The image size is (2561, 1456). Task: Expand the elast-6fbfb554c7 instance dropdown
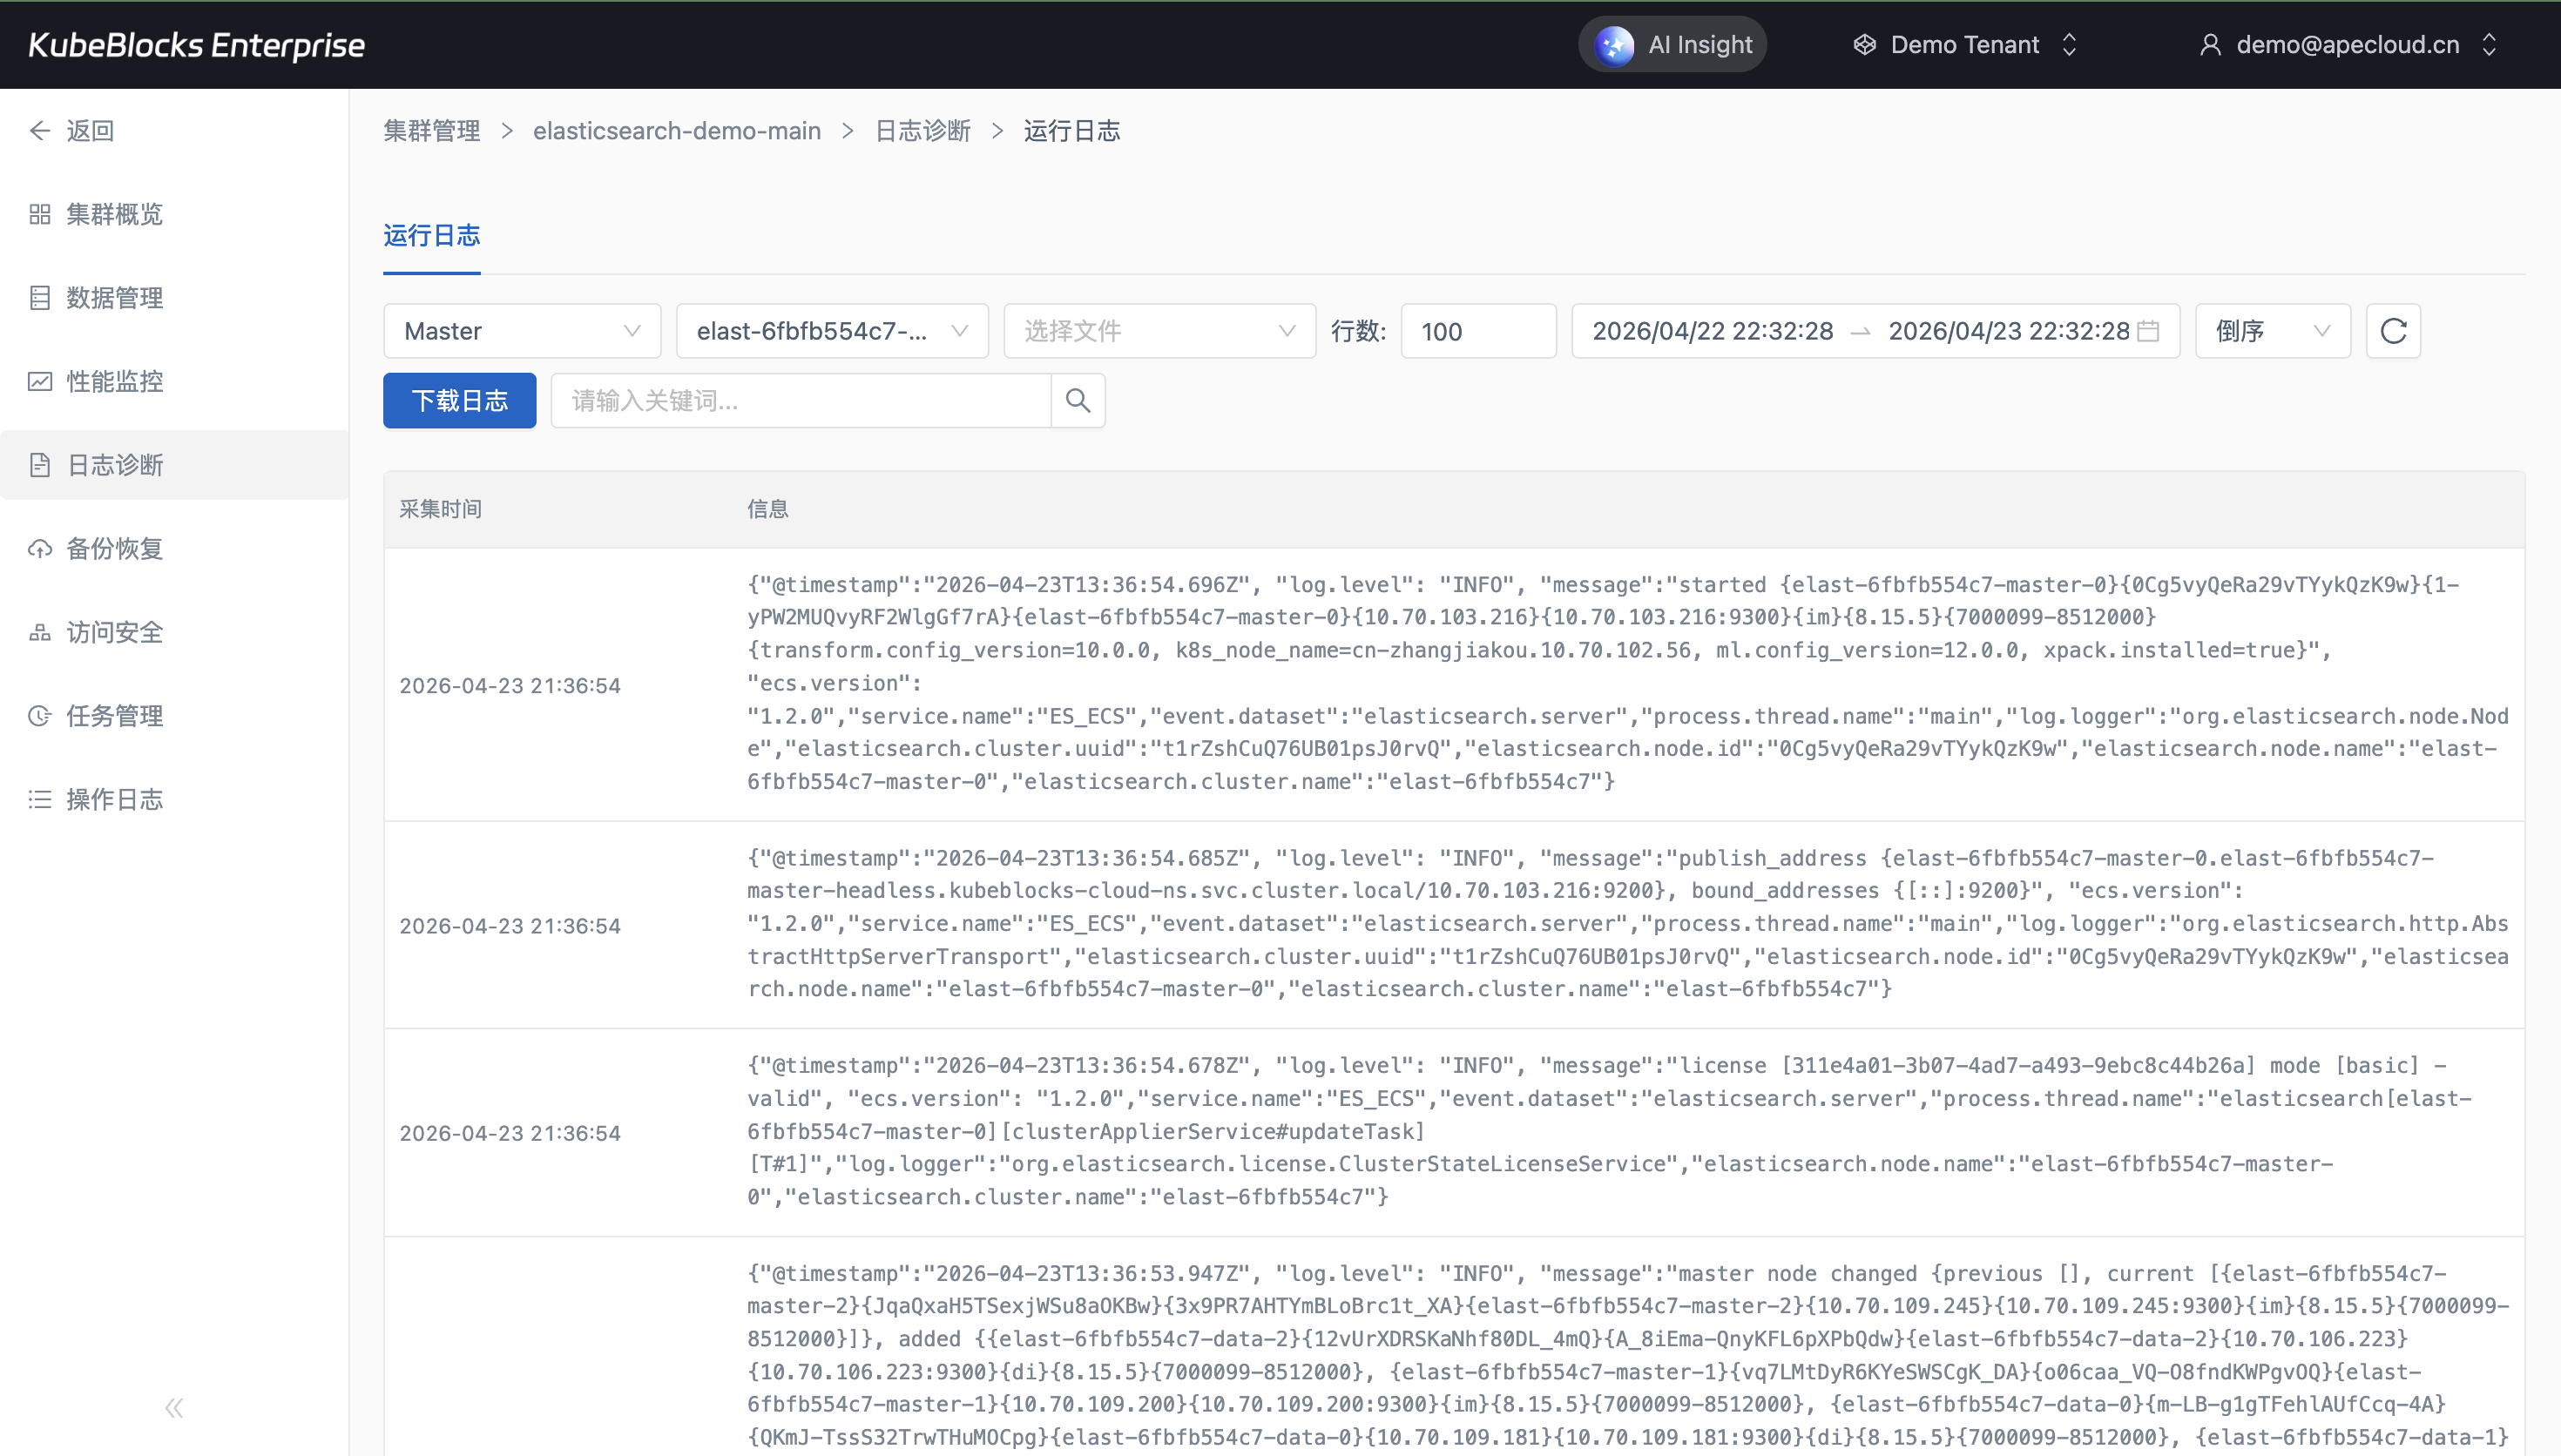831,331
